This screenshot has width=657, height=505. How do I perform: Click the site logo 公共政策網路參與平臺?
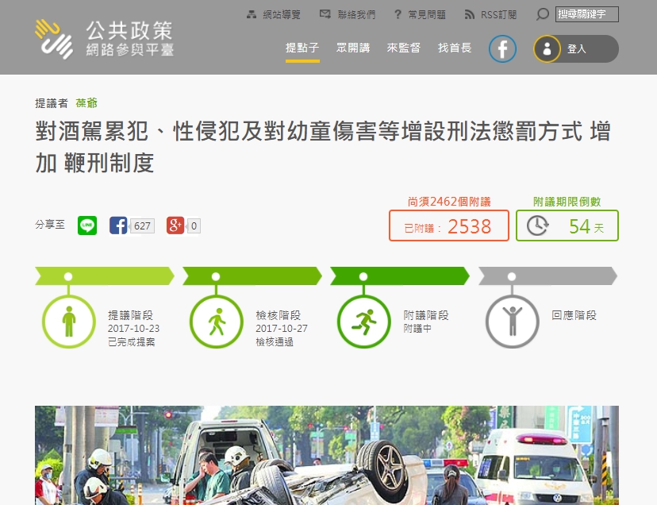point(104,39)
